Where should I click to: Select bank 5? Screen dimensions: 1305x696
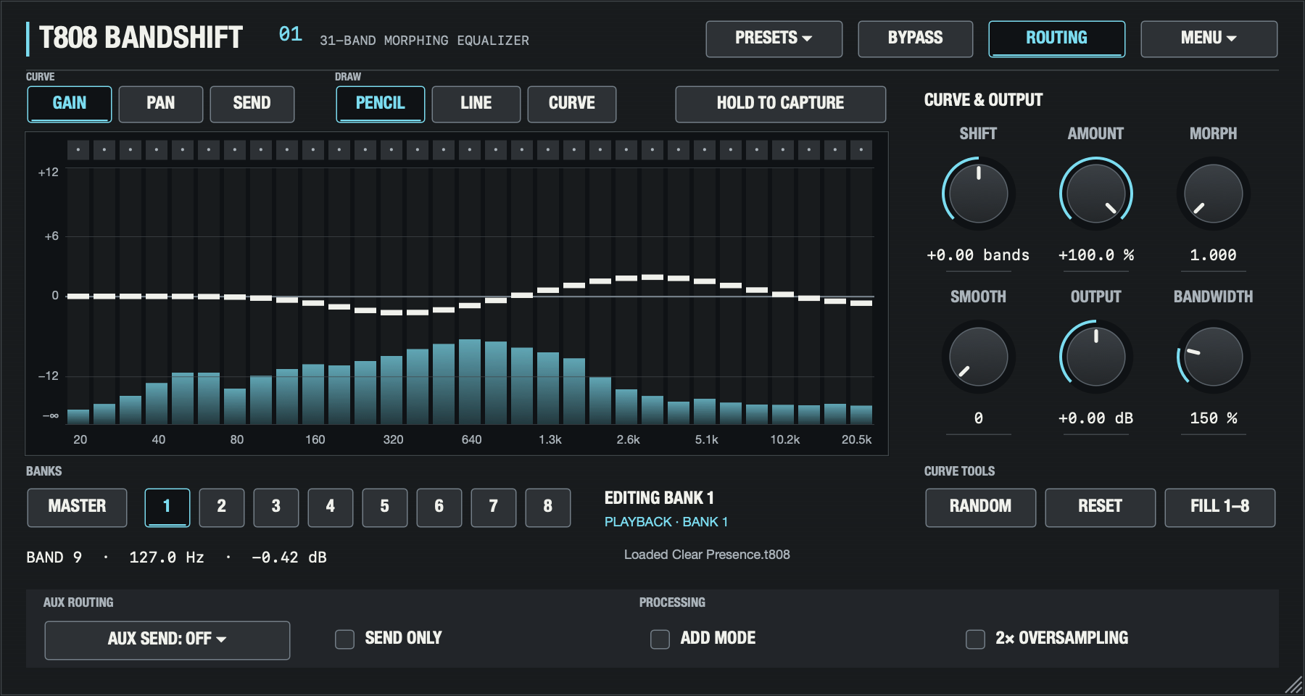tap(385, 507)
